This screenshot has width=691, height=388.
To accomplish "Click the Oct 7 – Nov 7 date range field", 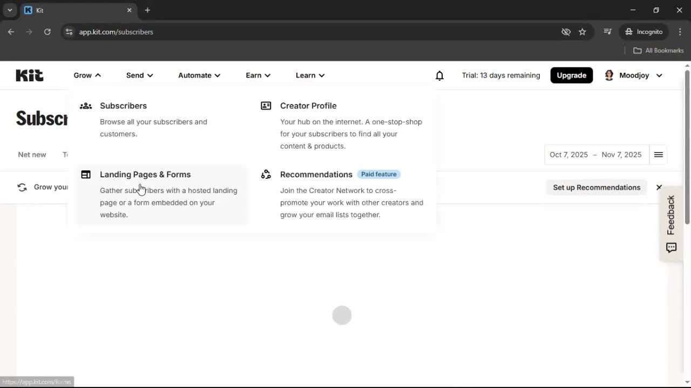I will tap(596, 155).
